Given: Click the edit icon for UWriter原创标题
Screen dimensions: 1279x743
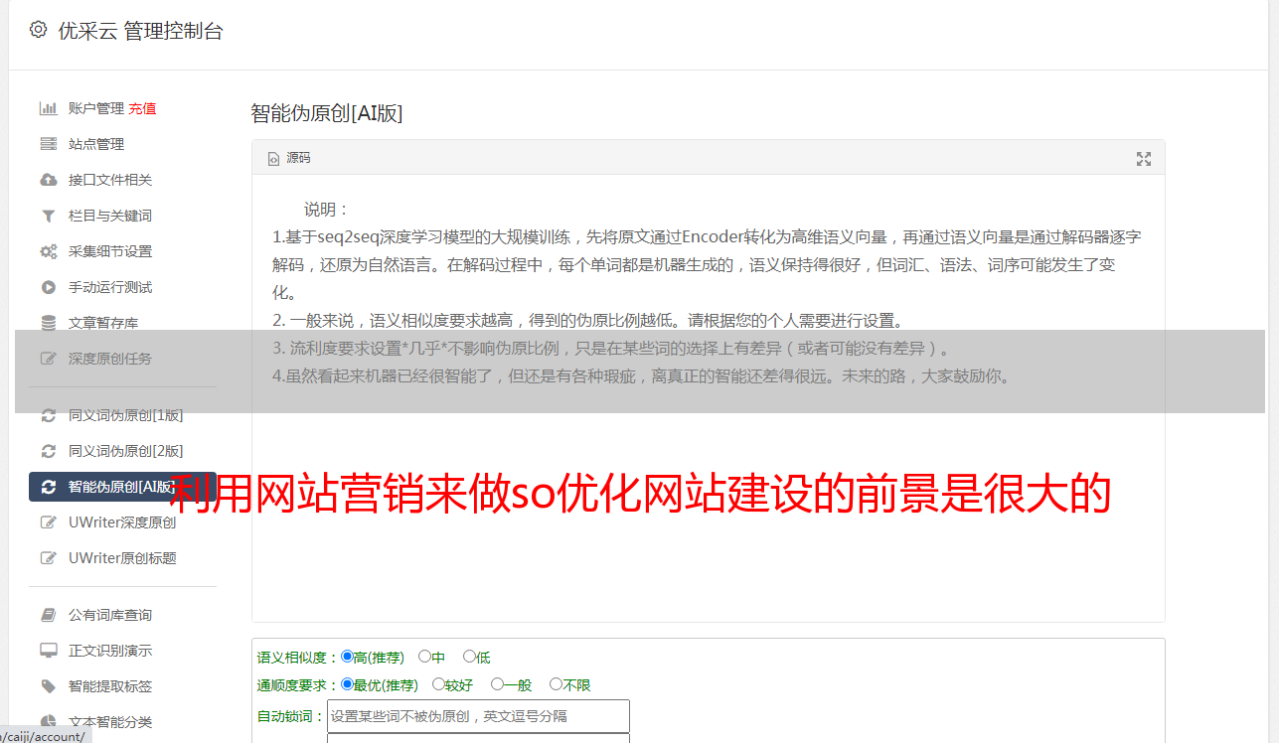Looking at the screenshot, I should pyautogui.click(x=48, y=558).
